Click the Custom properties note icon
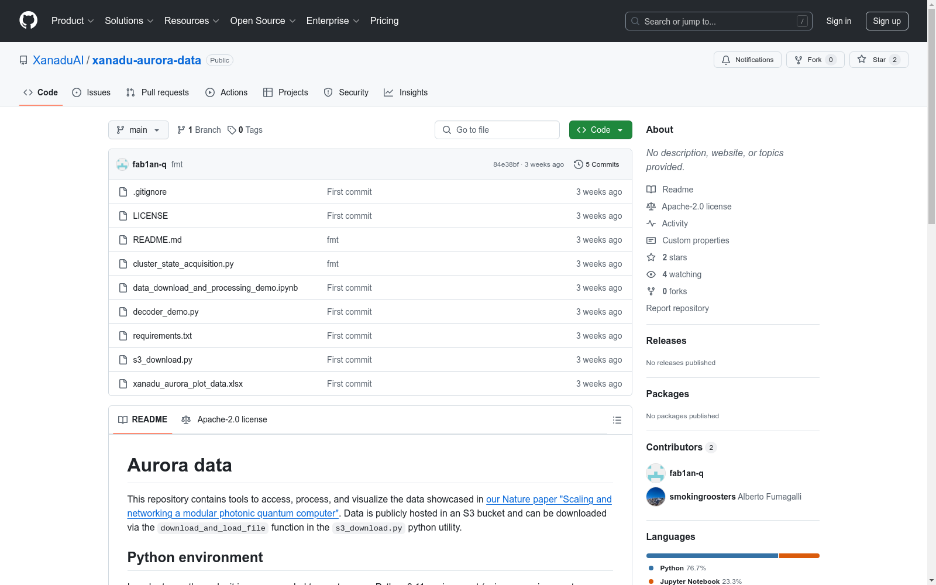Viewport: 936px width, 585px height. pyautogui.click(x=651, y=240)
